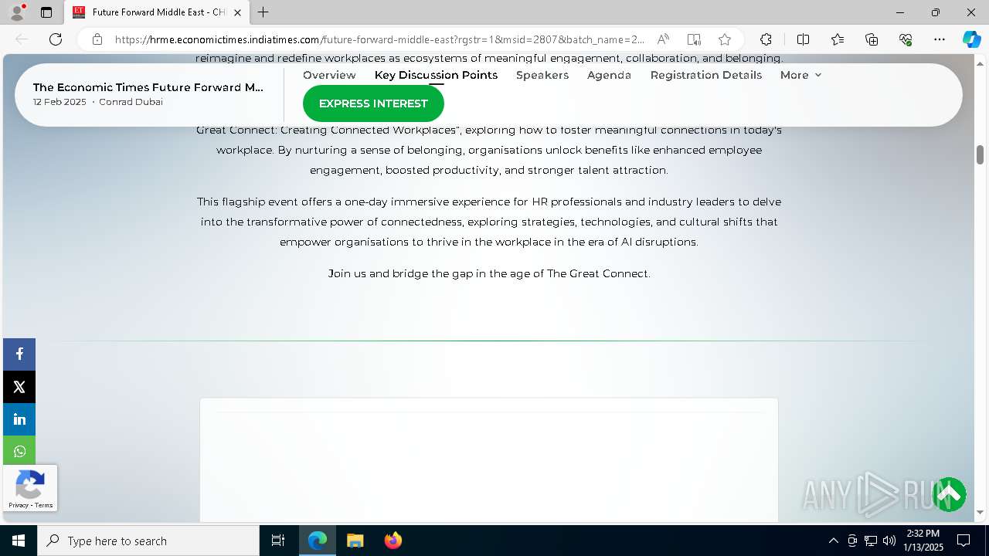Open Edge Settings and more menu
The width and height of the screenshot is (989, 556).
tap(940, 39)
